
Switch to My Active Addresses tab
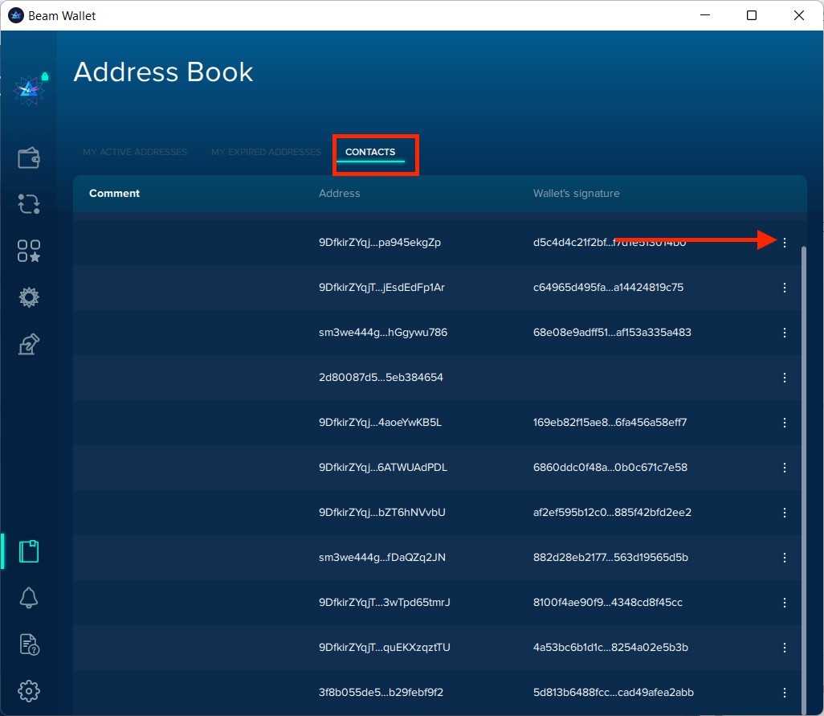coord(135,153)
